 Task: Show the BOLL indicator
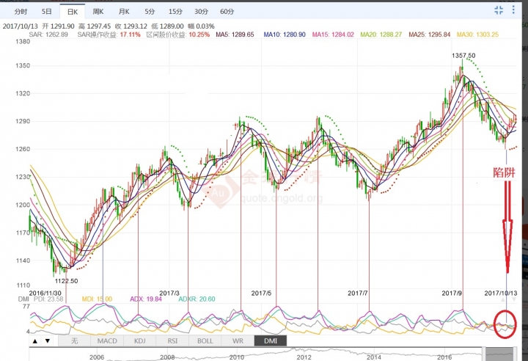click(206, 341)
